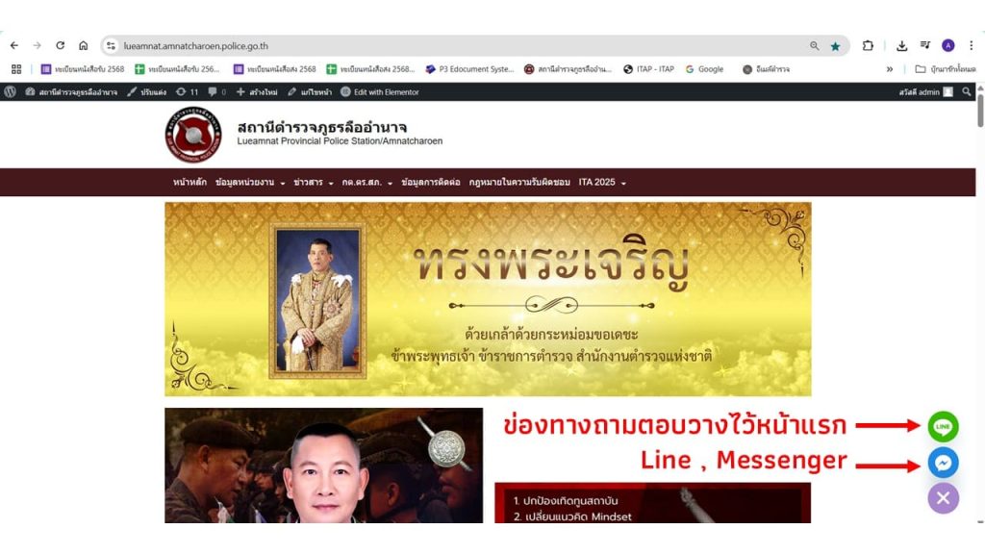Open the ข้อมูลการติดต่อ menu item
The image size is (985, 554).
430,182
